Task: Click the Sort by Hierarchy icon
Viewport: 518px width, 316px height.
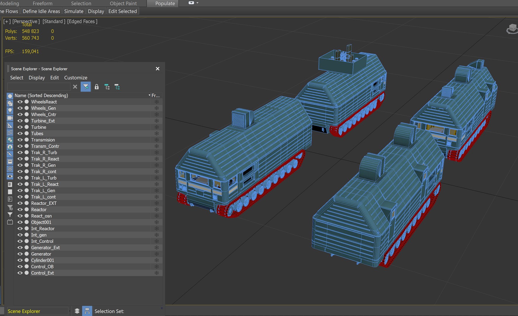Action: click(x=87, y=311)
